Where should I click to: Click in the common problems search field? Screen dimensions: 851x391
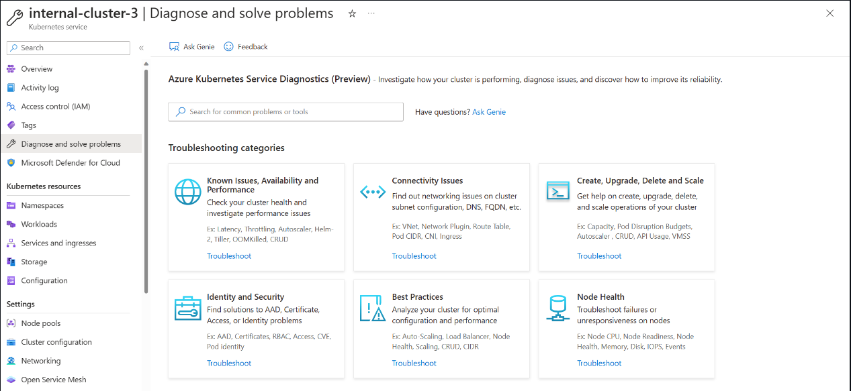(285, 112)
